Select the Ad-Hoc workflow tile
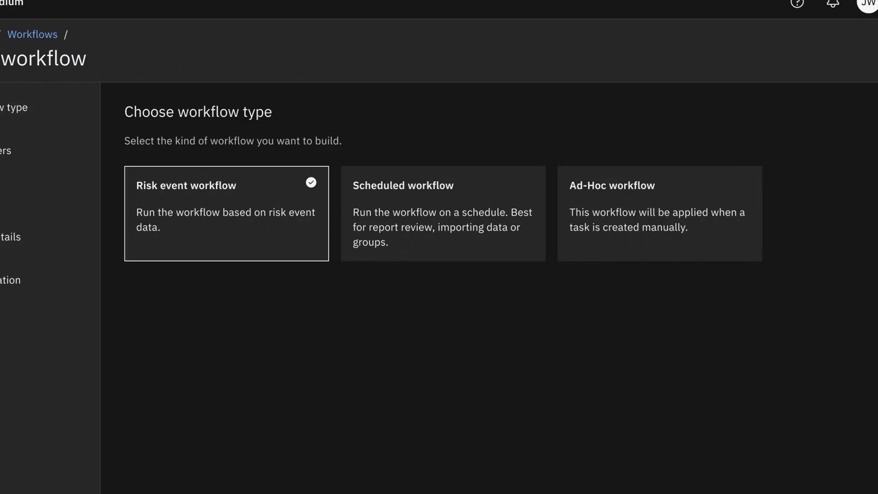 coord(660,213)
